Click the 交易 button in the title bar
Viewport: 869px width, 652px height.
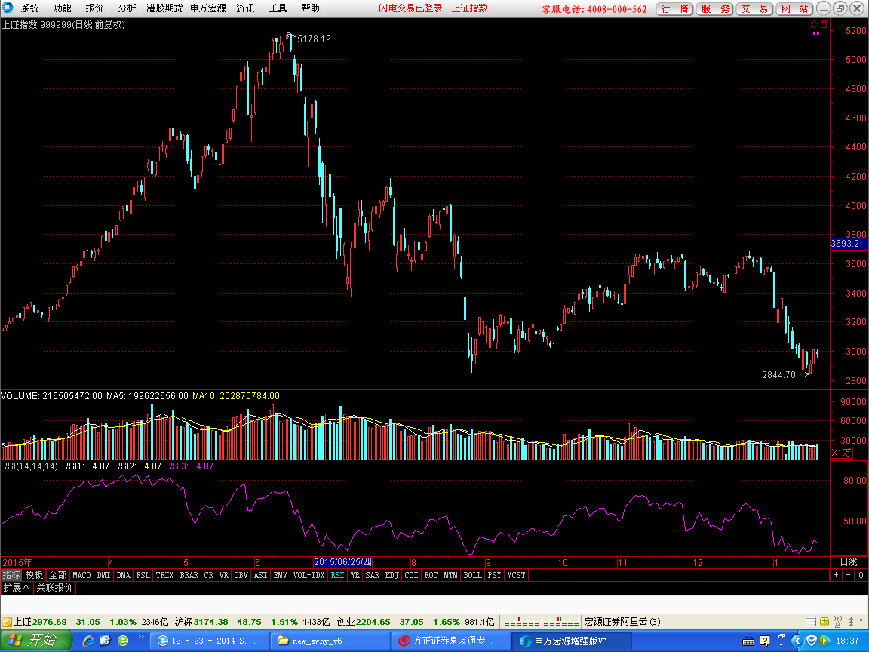tap(755, 8)
